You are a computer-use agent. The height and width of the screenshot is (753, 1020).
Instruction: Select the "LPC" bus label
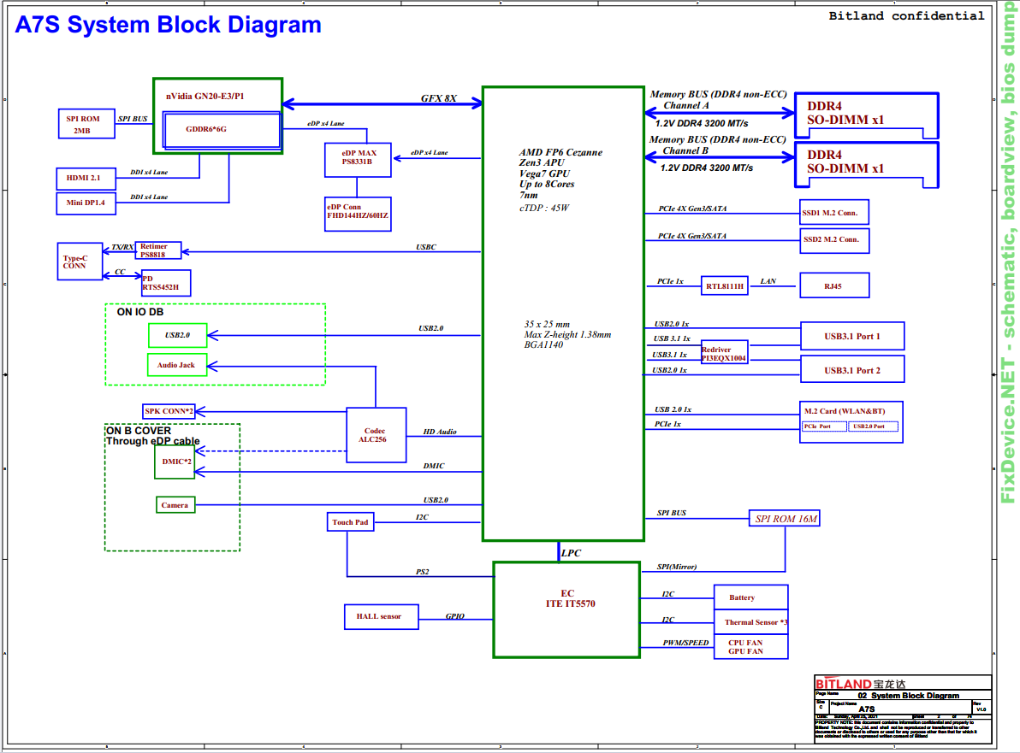[x=571, y=553]
